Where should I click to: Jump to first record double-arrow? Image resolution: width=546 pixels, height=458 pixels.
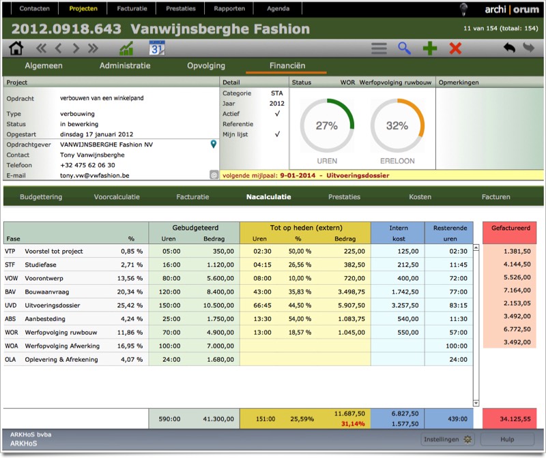coord(41,48)
